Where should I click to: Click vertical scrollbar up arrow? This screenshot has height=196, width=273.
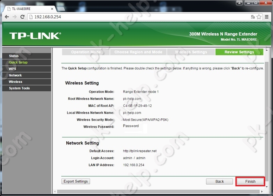click(x=266, y=50)
